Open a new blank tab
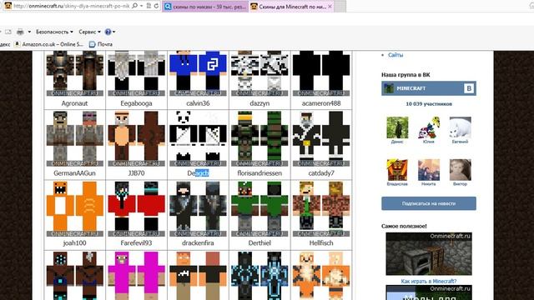This screenshot has width=534, height=300. [x=340, y=7]
